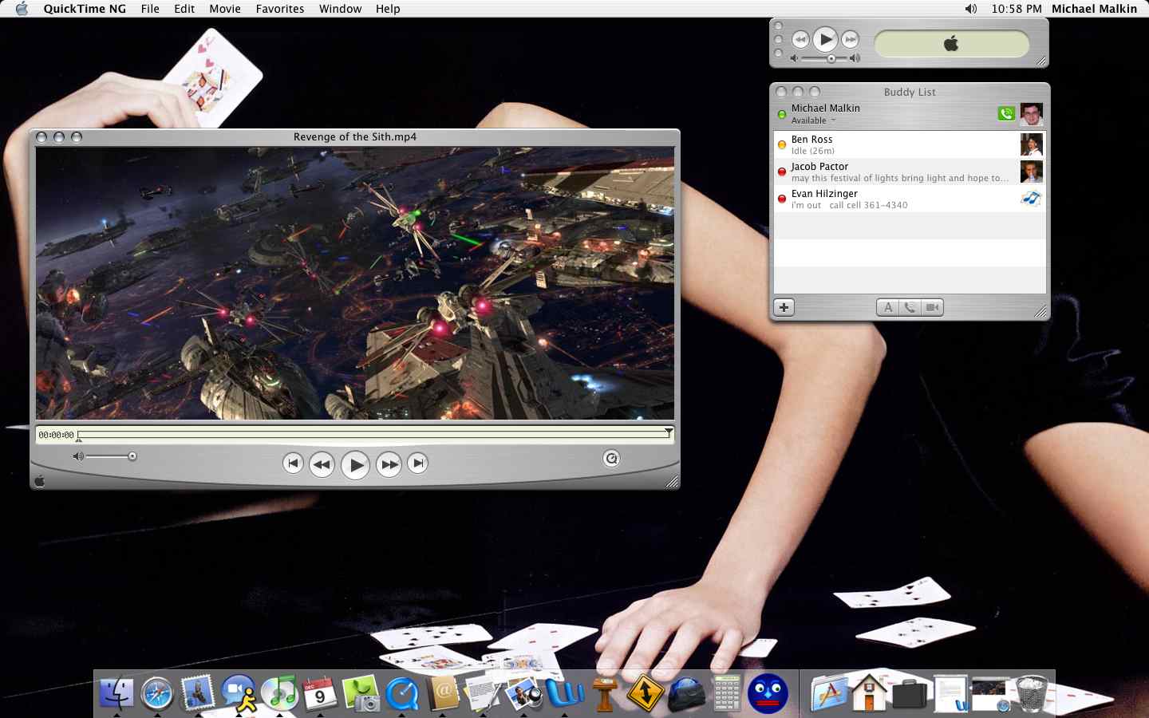Click the green phone icon beside Michael Malkin
This screenshot has height=718, width=1149.
1006,113
